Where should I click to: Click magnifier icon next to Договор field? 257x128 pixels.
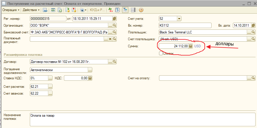pos(114,61)
